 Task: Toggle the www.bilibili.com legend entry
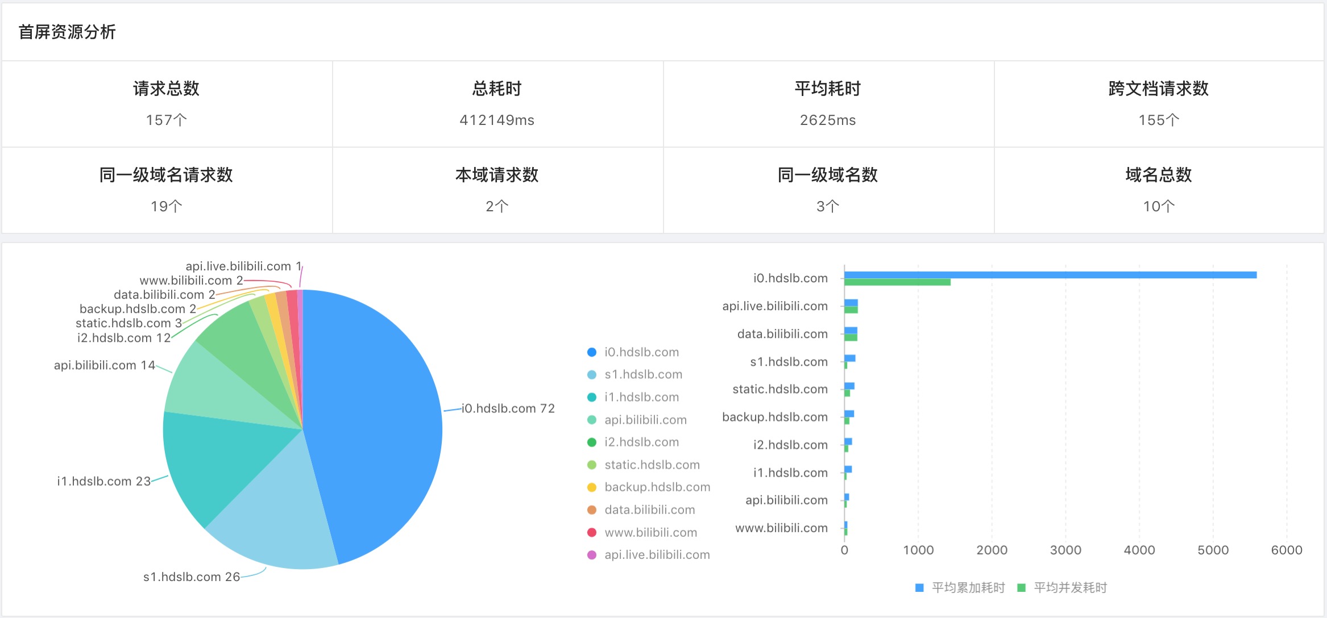click(650, 532)
